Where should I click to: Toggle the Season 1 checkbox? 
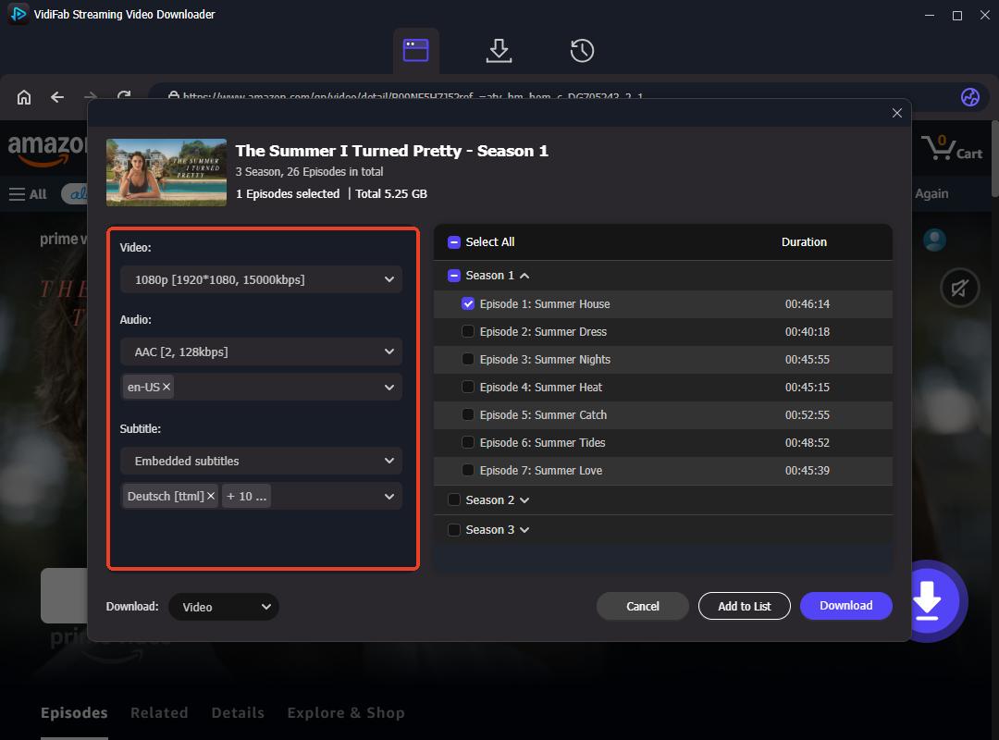point(453,276)
